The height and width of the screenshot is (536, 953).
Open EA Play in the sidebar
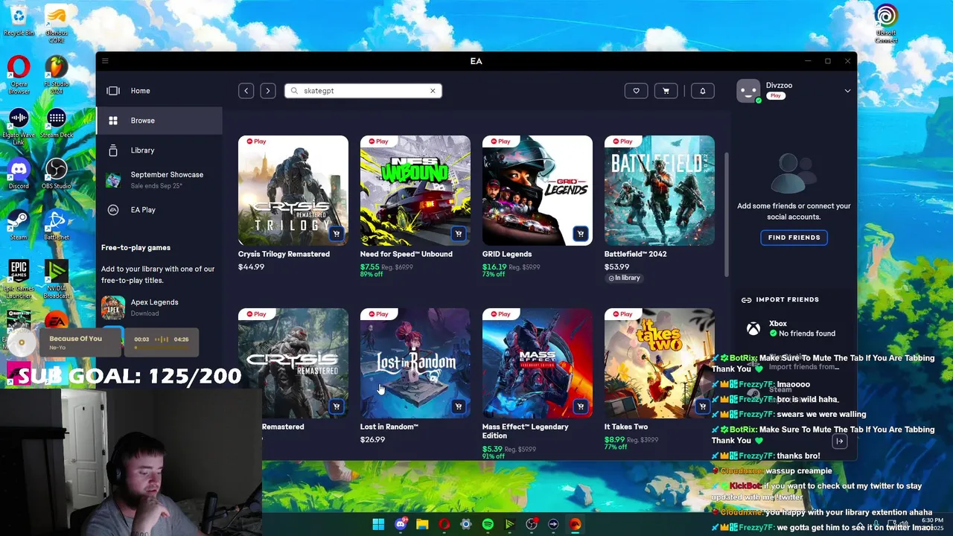pos(159,210)
